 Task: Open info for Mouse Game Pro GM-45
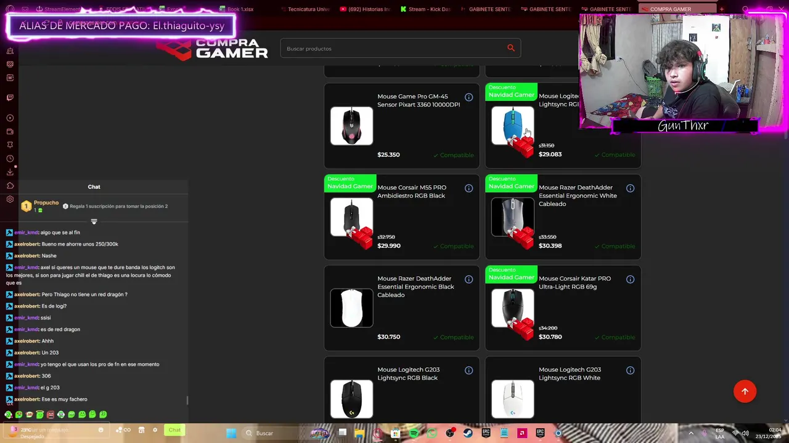pos(468,97)
